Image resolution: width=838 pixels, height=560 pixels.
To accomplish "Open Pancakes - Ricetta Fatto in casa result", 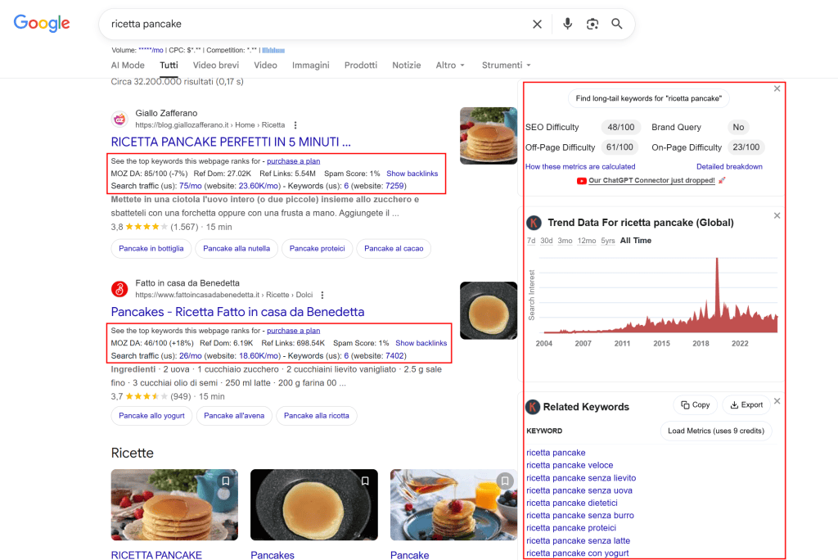I will pyautogui.click(x=238, y=312).
